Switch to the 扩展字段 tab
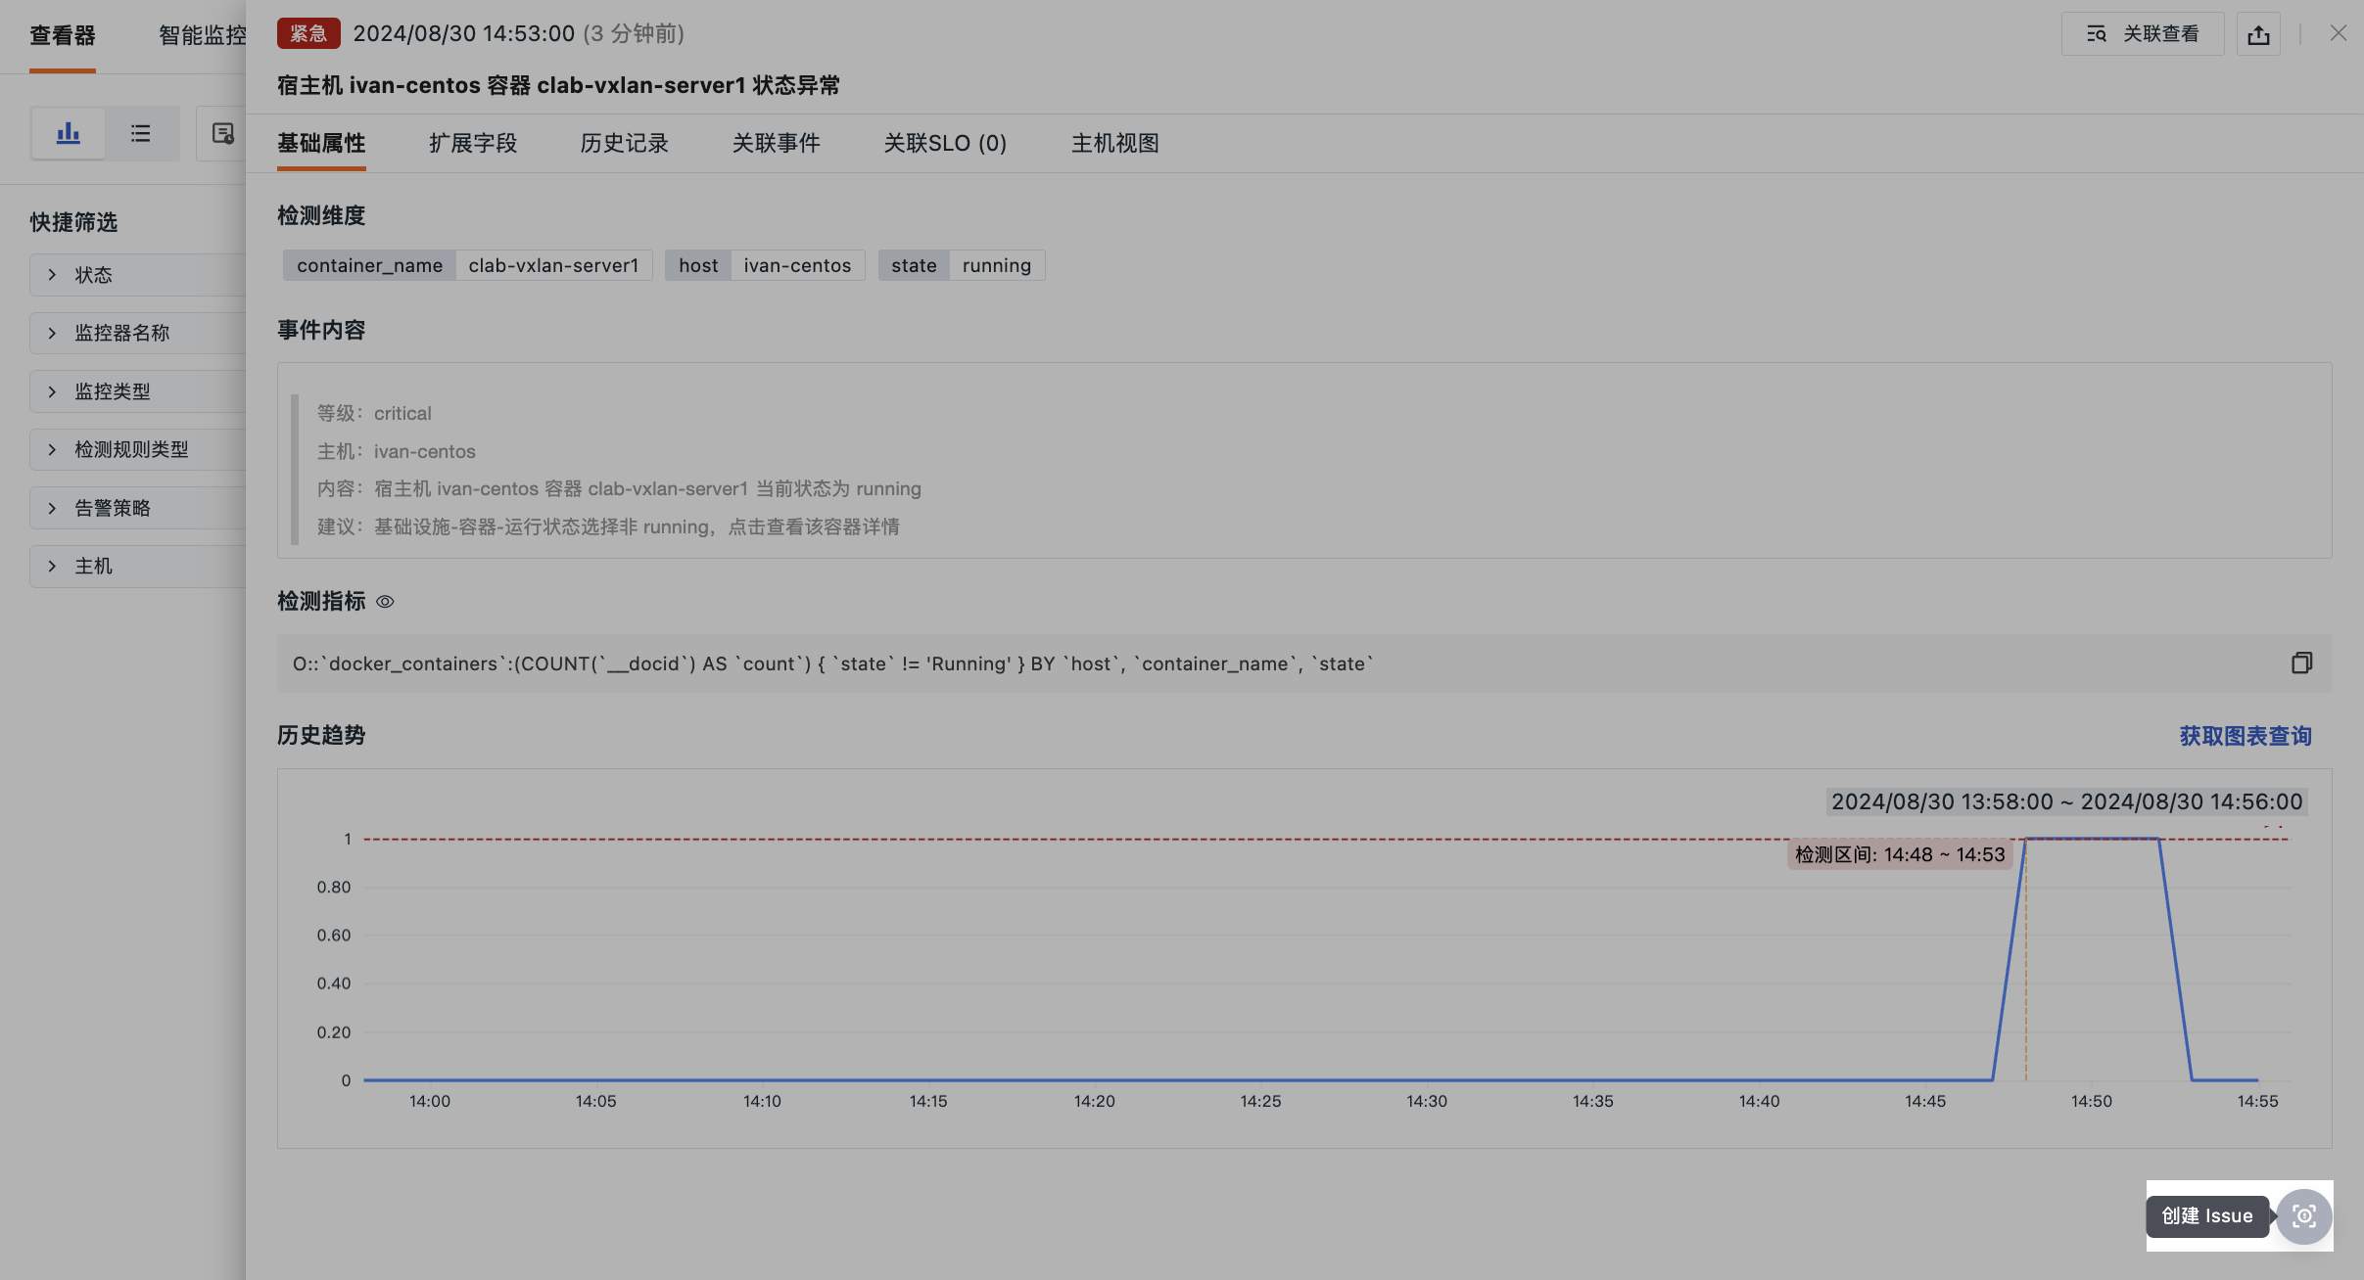 [x=473, y=144]
